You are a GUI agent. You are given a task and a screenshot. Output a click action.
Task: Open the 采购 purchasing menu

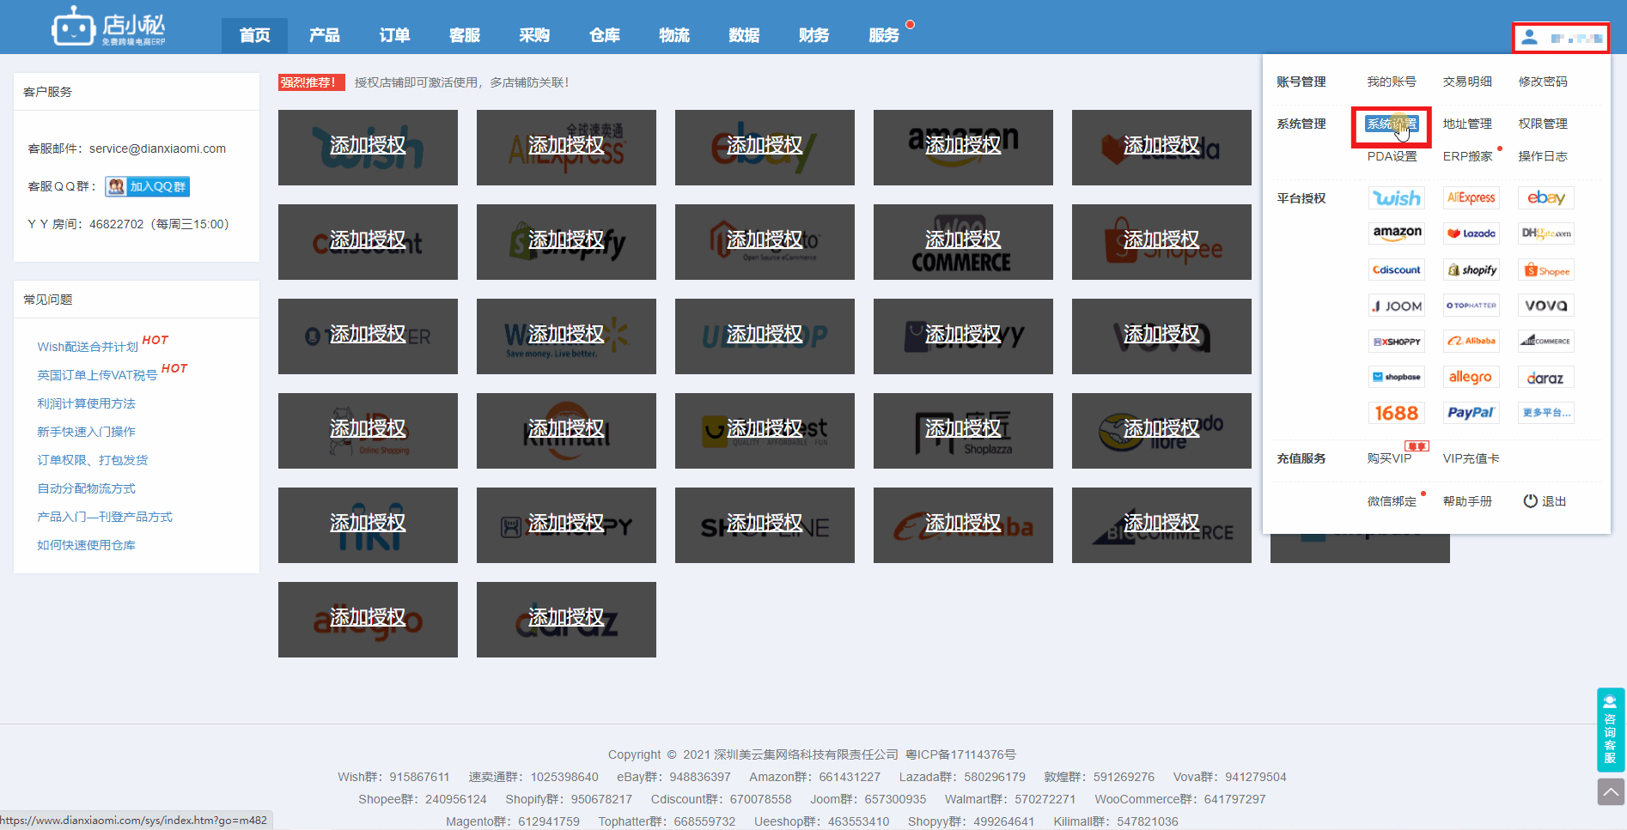point(534,35)
